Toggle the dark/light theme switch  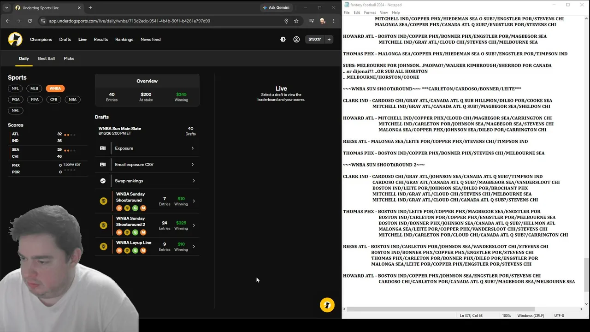click(283, 39)
